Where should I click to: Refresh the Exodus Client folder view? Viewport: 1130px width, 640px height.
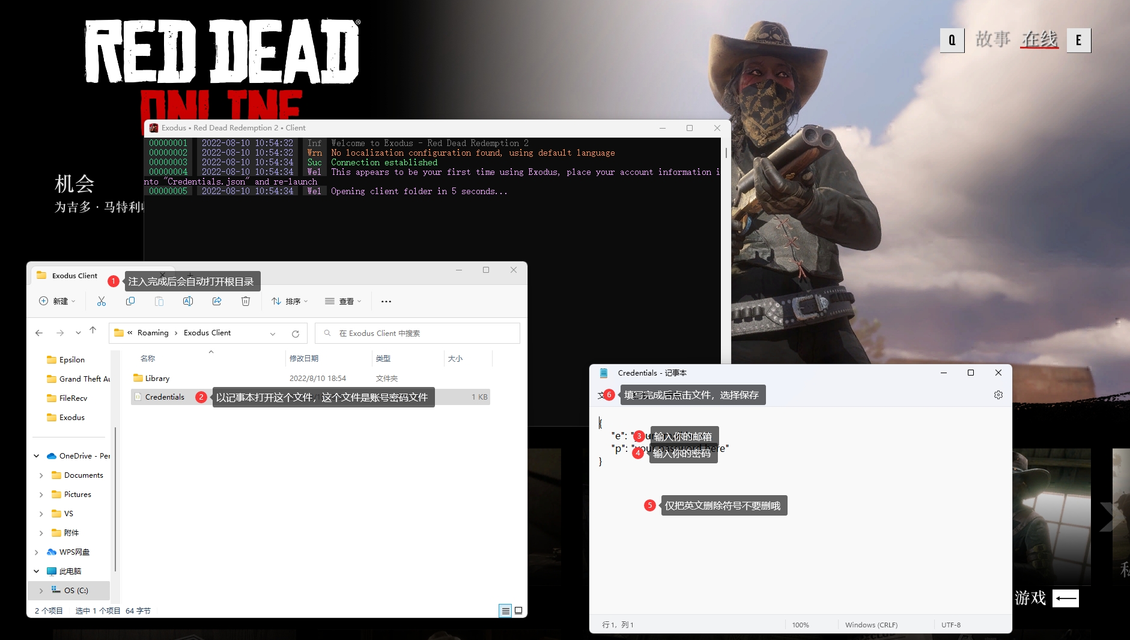point(296,334)
